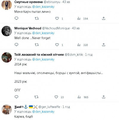Like Monique Vachoud's tweet
The width and height of the screenshot is (119, 120).
pos(57,45)
